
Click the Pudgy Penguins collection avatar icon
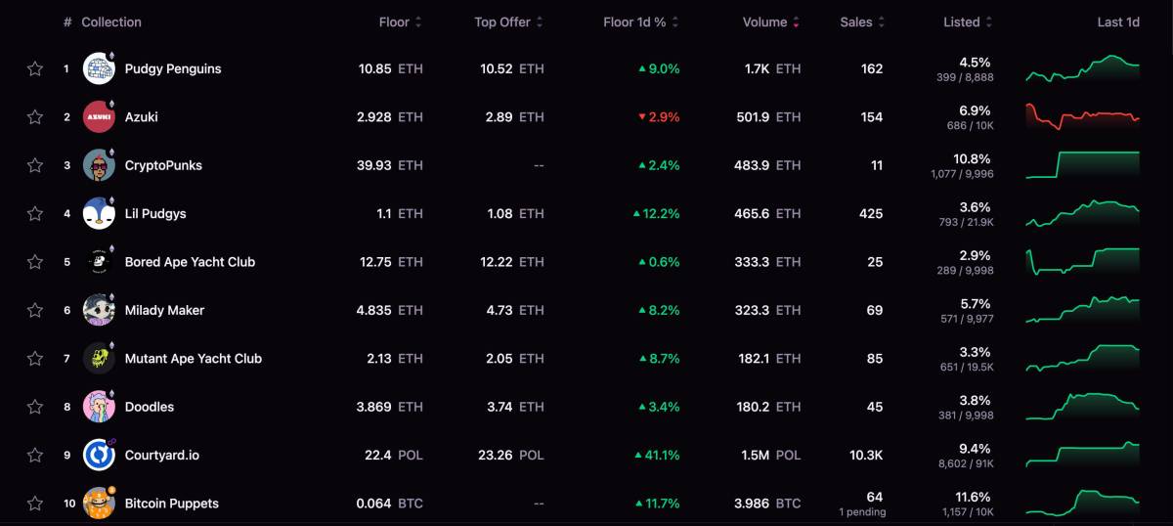tap(99, 68)
